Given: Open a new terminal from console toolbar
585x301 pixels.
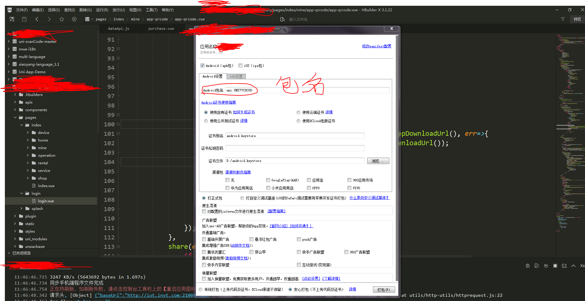Looking at the screenshot, I should click(564, 266).
